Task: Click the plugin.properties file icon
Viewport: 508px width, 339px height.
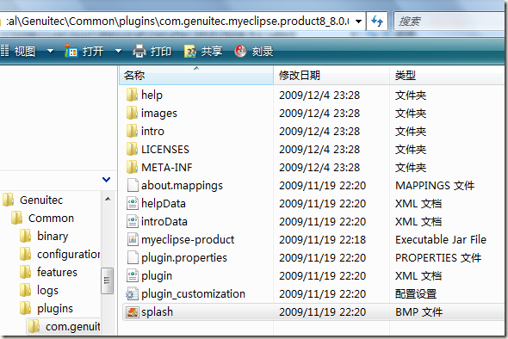Action: point(133,258)
